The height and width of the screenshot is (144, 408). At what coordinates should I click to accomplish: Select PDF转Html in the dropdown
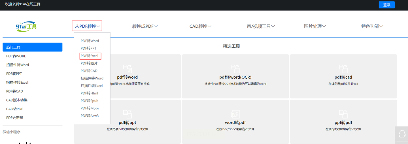click(89, 93)
